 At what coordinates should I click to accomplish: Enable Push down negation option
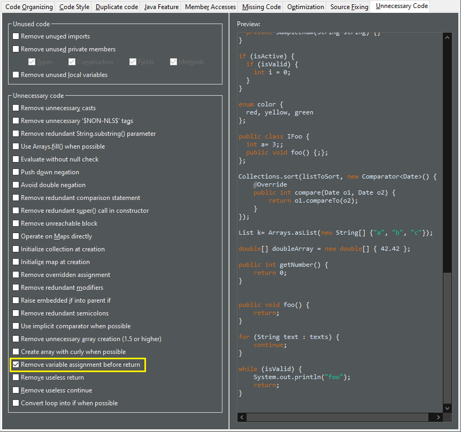coord(16,172)
